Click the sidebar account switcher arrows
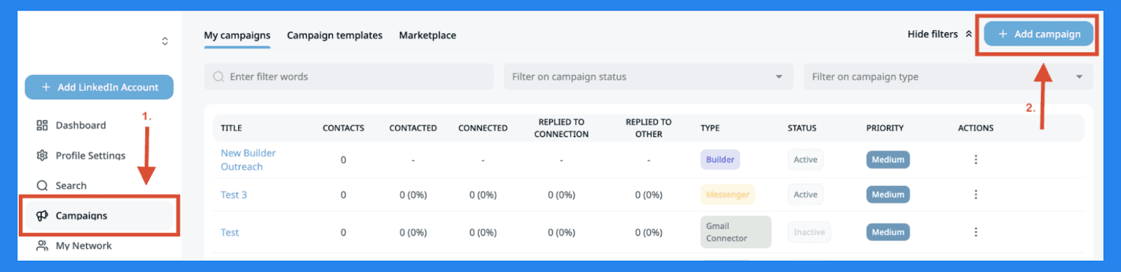The width and height of the screenshot is (1121, 272). click(x=165, y=41)
